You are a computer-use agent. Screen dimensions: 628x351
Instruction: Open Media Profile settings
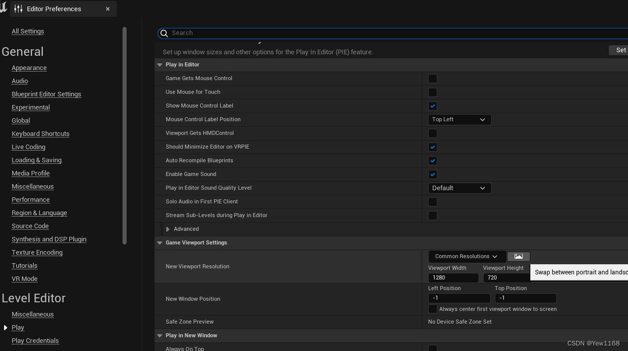31,173
